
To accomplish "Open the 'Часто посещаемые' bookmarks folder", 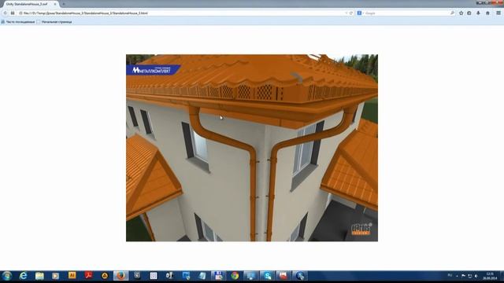I will (18, 22).
